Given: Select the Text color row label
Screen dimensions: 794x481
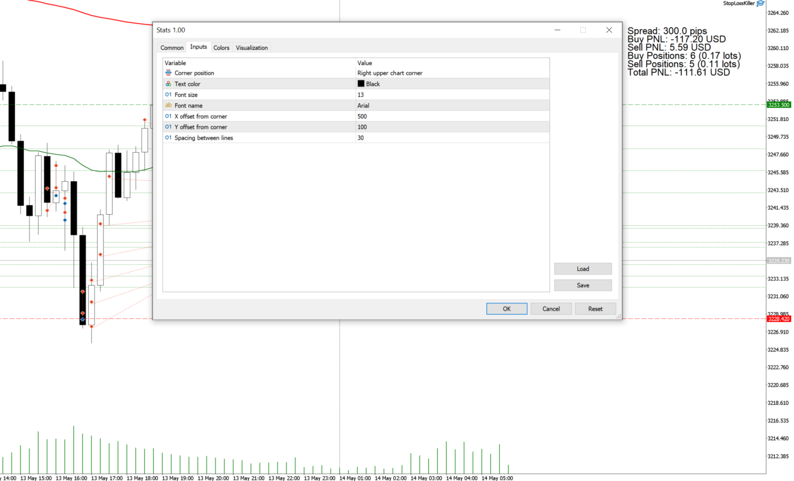Looking at the screenshot, I should click(187, 84).
